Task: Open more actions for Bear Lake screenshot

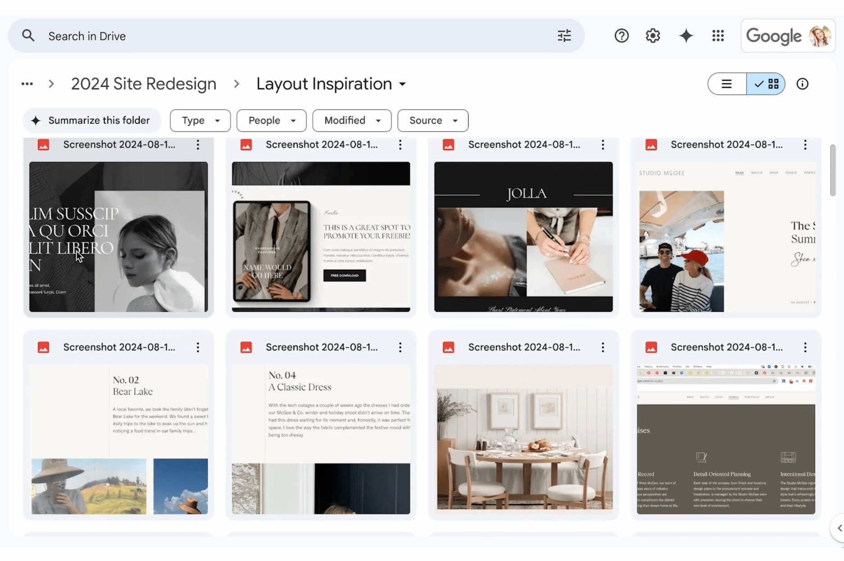Action: tap(198, 347)
